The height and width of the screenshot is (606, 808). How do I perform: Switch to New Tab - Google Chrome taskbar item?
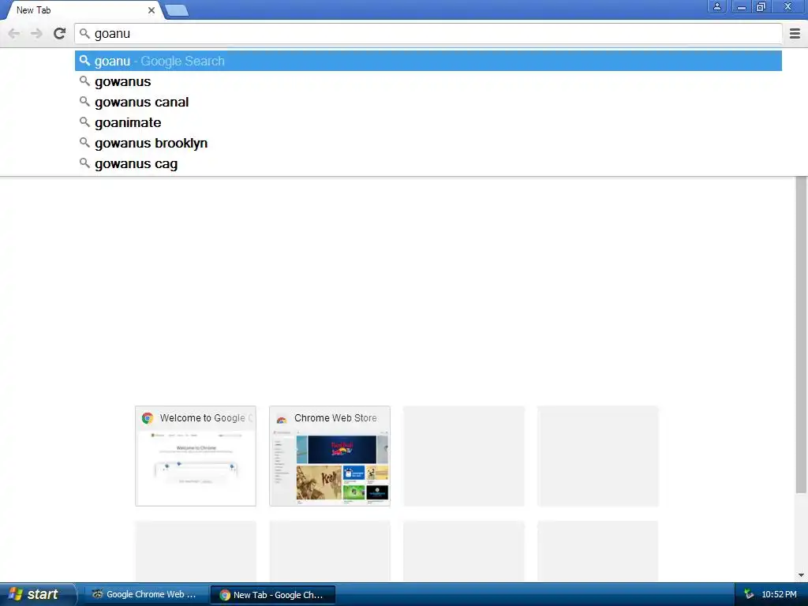tap(273, 595)
